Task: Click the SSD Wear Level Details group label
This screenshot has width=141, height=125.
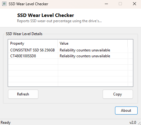Action: click(x=24, y=34)
